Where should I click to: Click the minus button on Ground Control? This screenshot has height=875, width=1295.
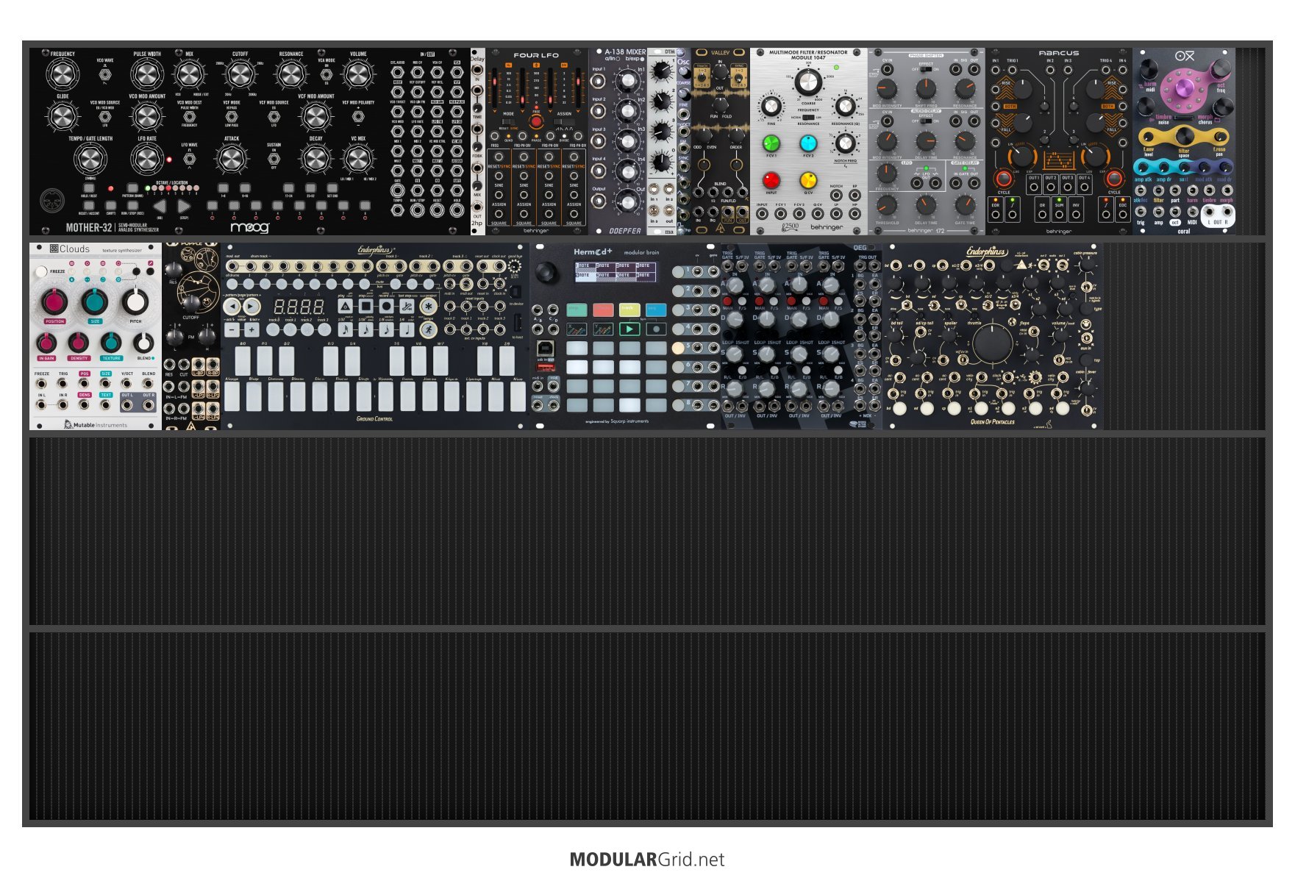(232, 330)
